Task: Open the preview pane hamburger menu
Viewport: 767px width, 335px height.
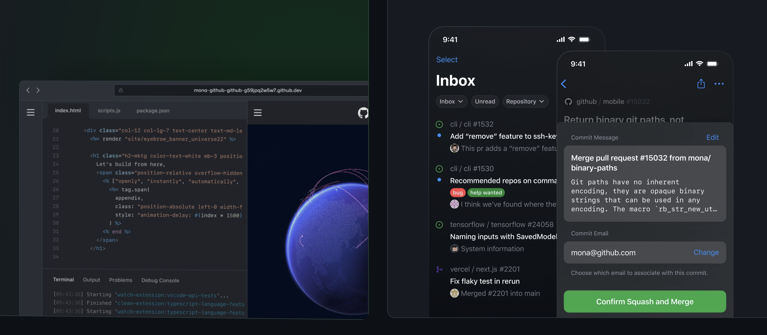Action: [258, 113]
